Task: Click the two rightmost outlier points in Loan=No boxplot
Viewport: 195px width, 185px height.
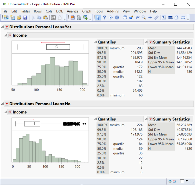Action: [84, 124]
